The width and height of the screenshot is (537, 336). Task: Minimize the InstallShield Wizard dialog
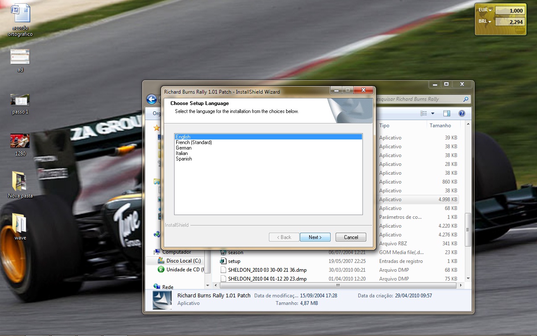[x=336, y=90]
